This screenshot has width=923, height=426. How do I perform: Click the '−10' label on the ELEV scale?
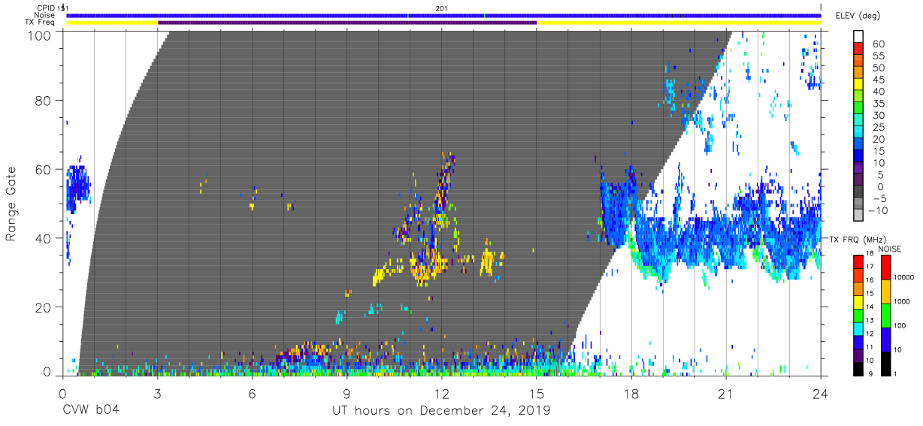coord(878,210)
